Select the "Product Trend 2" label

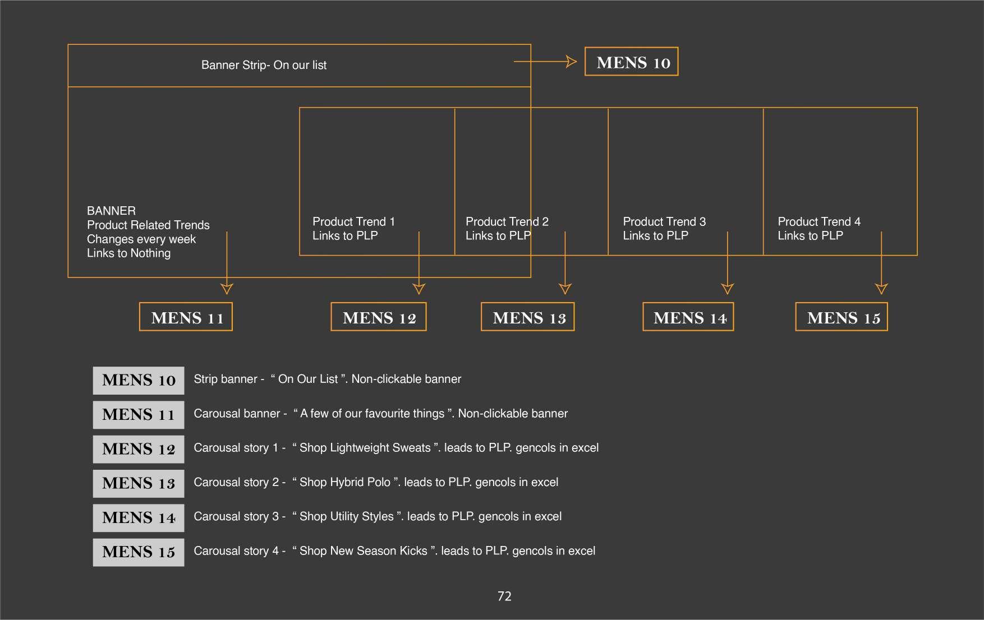tap(507, 221)
